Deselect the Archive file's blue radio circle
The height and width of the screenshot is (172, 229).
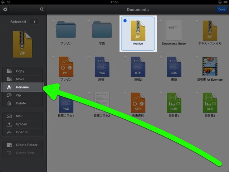[x=125, y=21]
